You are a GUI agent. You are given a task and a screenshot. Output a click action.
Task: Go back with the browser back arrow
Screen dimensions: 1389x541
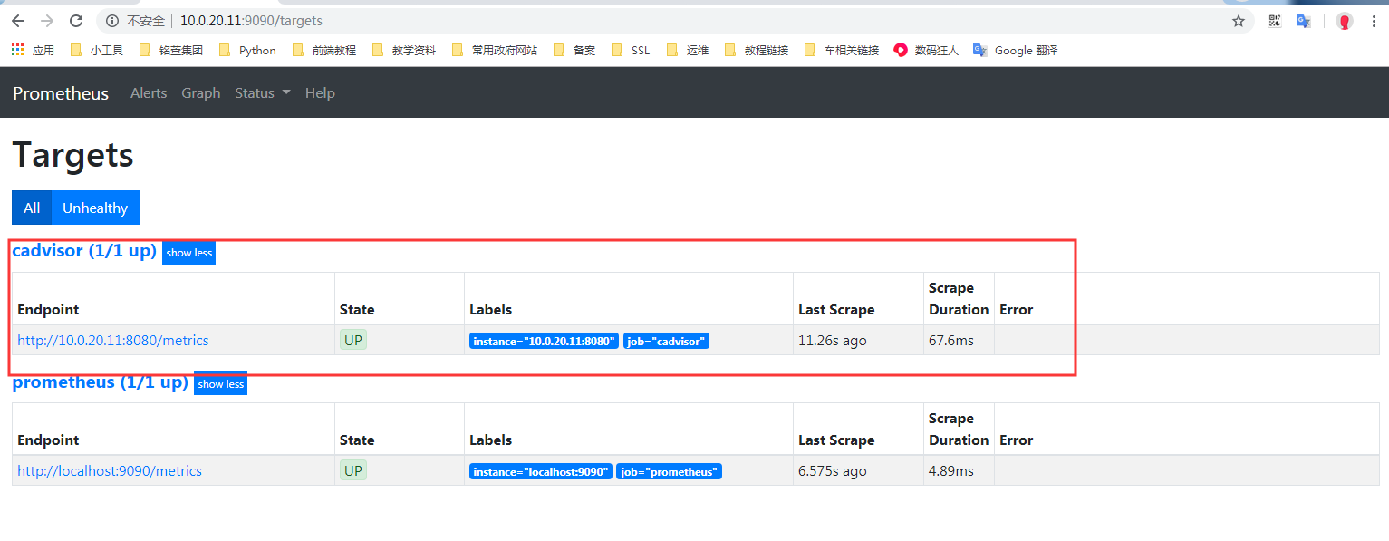(x=18, y=21)
